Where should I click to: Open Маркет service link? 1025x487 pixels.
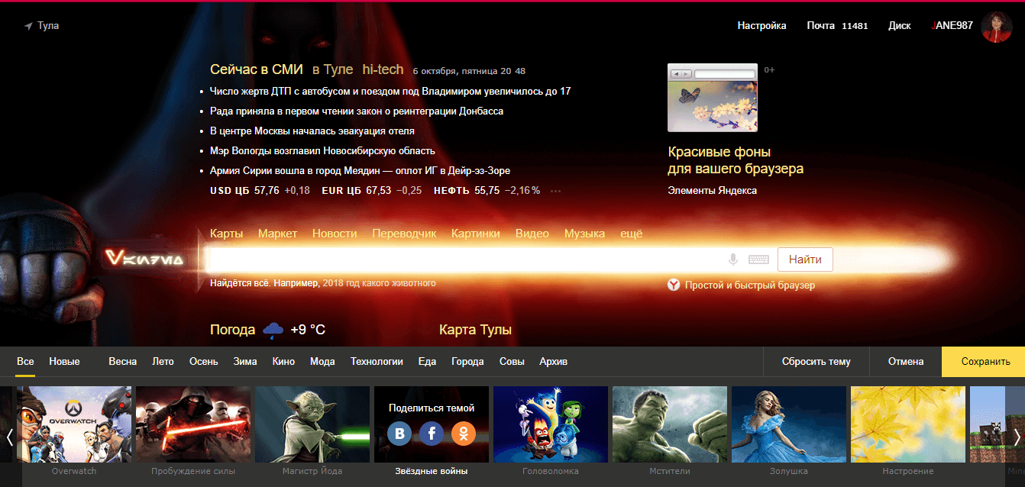[x=277, y=234]
